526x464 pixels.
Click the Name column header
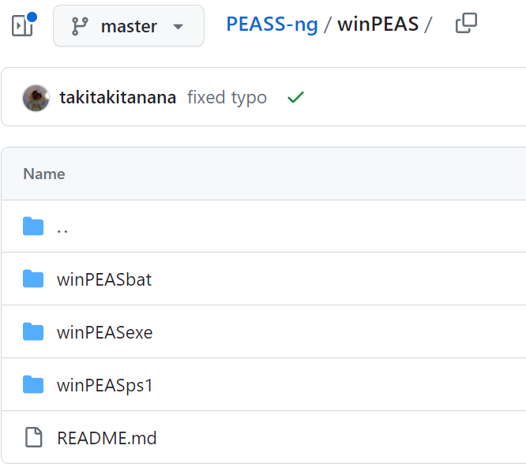click(x=44, y=174)
